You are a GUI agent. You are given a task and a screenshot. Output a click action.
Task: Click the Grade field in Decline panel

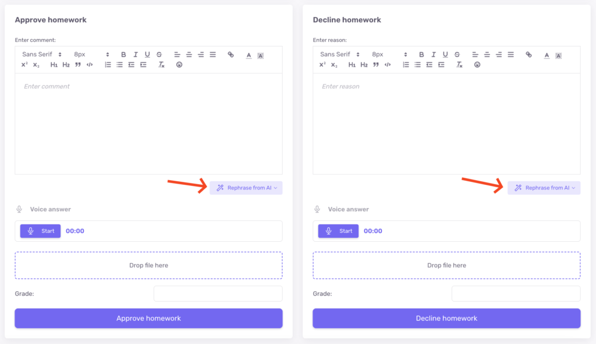[516, 293]
